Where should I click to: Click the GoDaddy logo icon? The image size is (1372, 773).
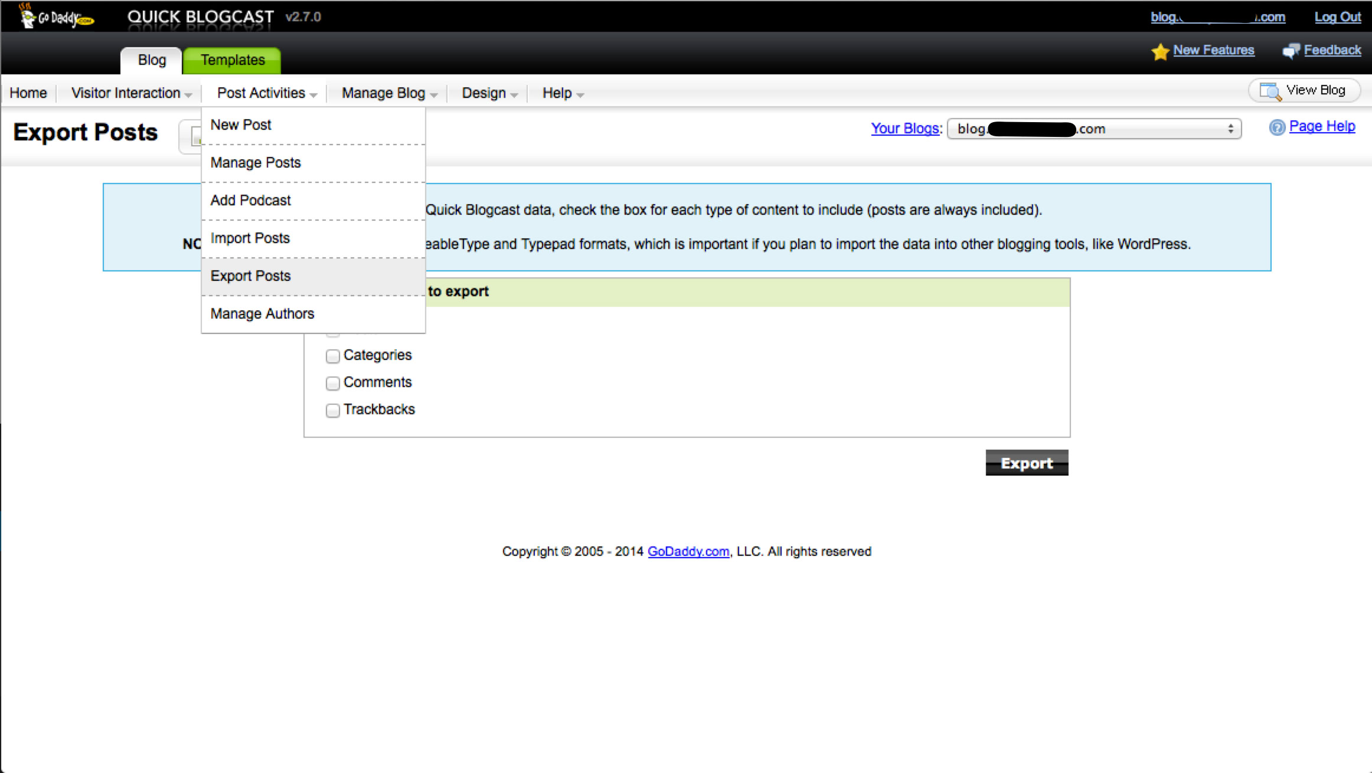pos(56,16)
